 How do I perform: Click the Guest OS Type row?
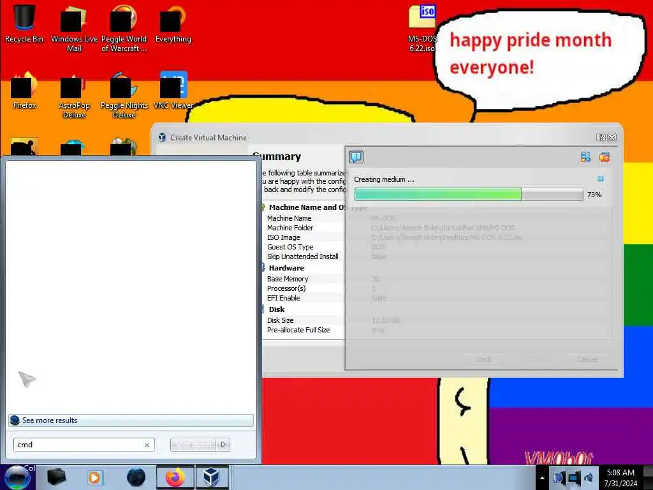[290, 247]
